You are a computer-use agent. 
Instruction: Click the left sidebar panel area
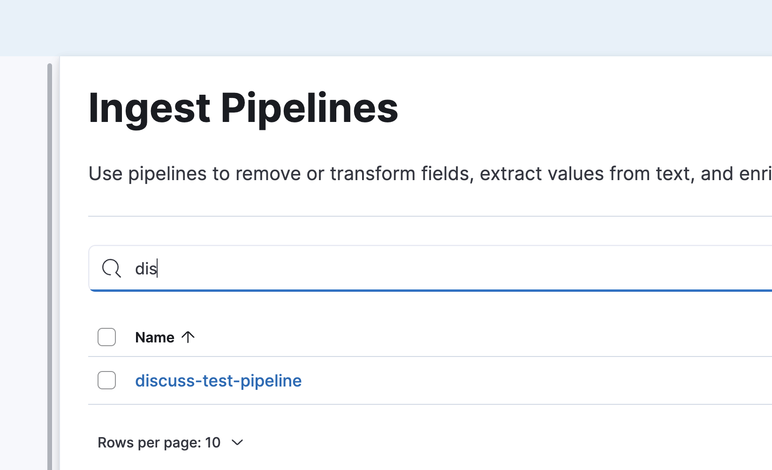coord(23,263)
